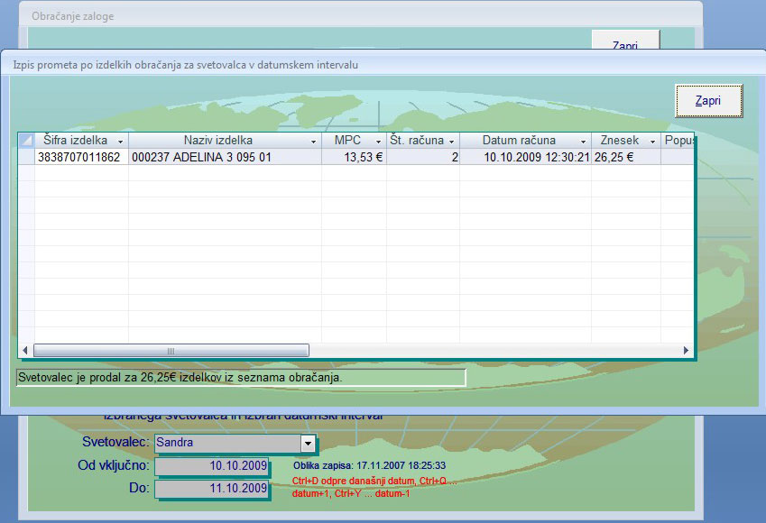Click the cell 000237 ADELINA 3 095 01
The width and height of the screenshot is (766, 523).
point(201,157)
